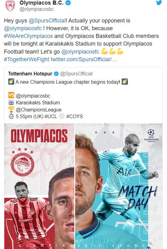167x249 pixels.
Task: Click the Twitter bird logo icon
Action: 159,3
